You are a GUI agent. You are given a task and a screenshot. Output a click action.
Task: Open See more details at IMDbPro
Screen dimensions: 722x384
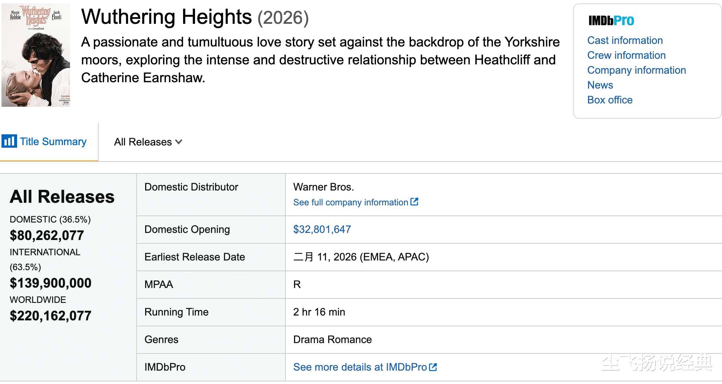(360, 367)
